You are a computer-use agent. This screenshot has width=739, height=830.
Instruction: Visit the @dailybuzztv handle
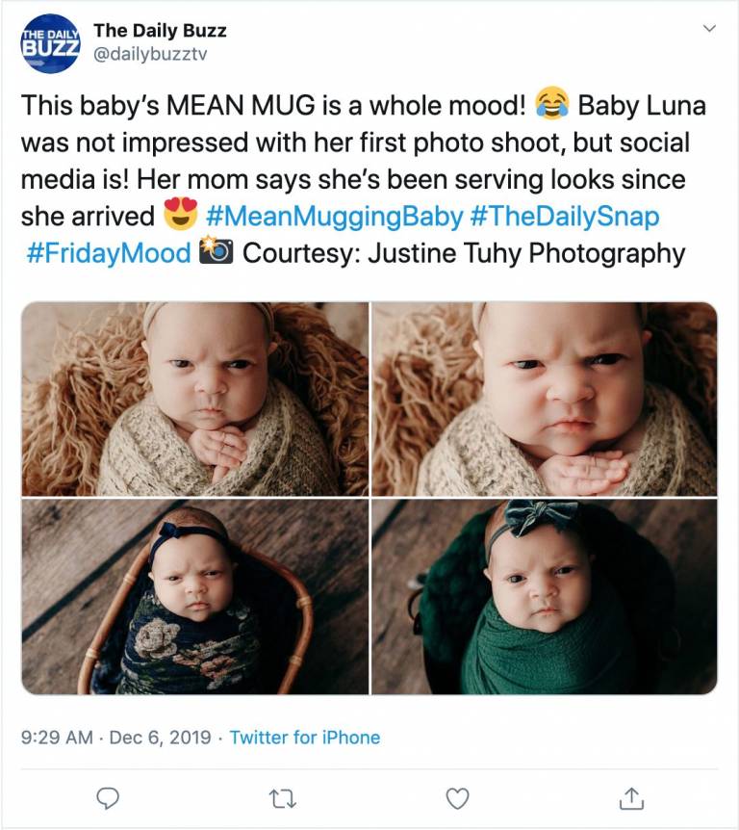coord(149,54)
